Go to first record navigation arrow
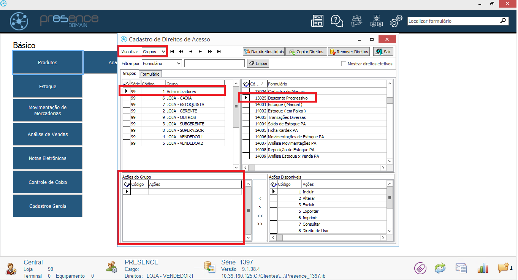 coord(172,52)
